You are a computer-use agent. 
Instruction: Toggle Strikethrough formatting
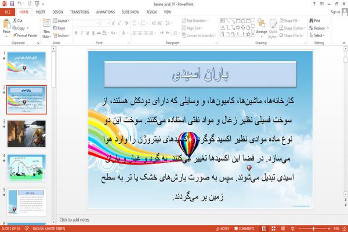point(99,33)
